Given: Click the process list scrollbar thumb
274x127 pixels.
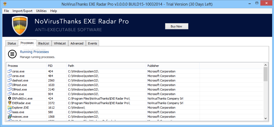Looking at the screenshot, I should [265, 74].
